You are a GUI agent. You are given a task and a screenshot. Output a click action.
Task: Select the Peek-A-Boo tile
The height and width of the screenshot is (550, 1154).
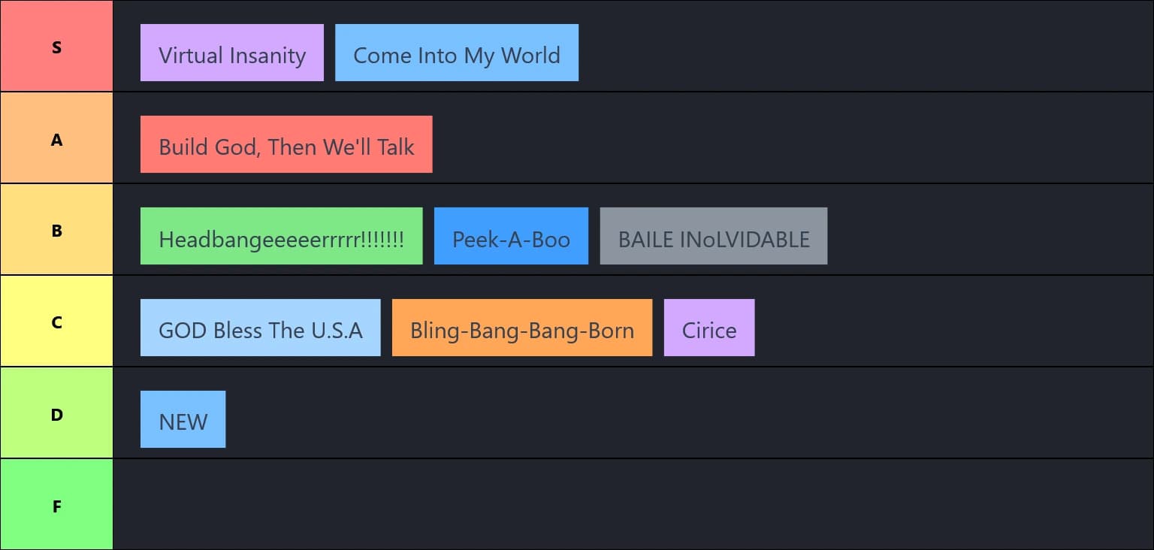point(511,236)
